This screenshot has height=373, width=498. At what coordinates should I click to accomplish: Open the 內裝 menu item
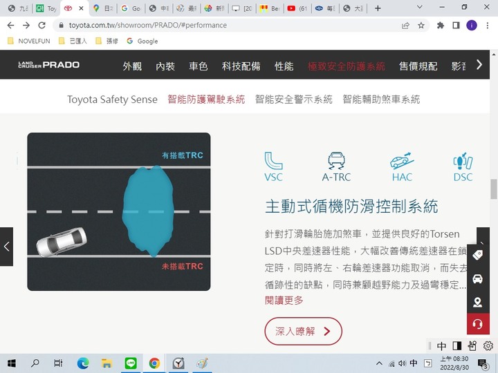pos(165,66)
